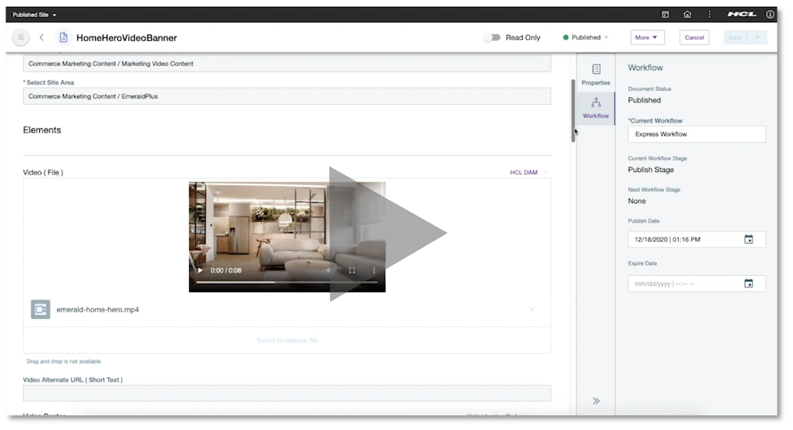This screenshot has height=430, width=793.
Task: Toggle the Read Only switch
Action: tap(491, 38)
